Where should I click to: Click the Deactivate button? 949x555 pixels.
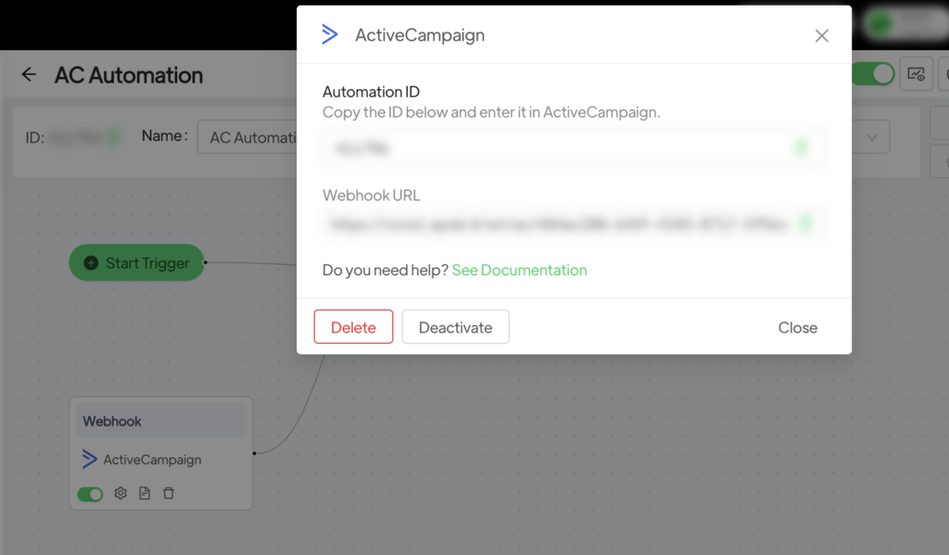point(455,327)
